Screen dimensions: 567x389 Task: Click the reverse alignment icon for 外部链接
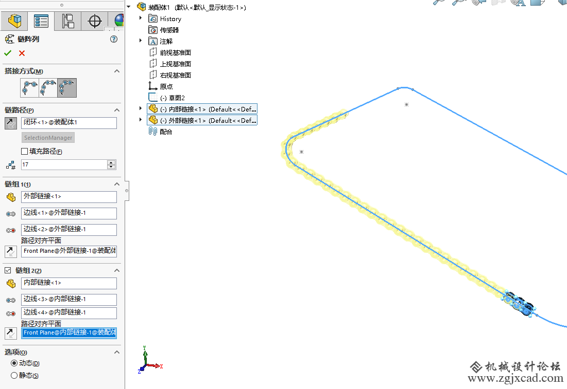click(10, 251)
